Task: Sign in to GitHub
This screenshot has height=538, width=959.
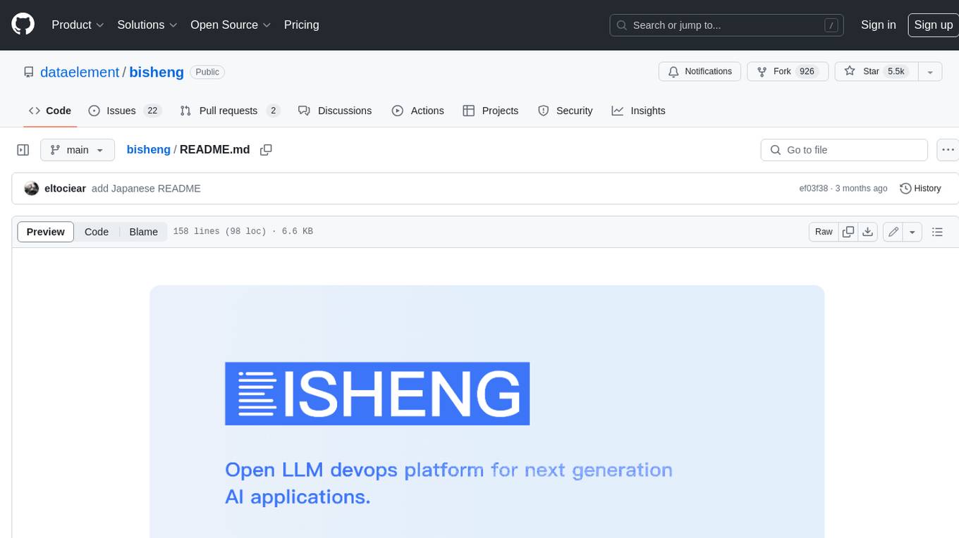Action: tap(879, 25)
